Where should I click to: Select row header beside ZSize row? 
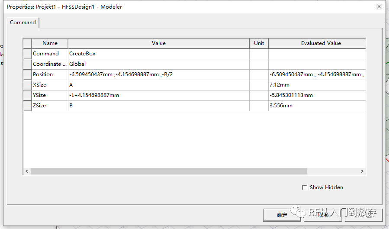pyautogui.click(x=27, y=106)
